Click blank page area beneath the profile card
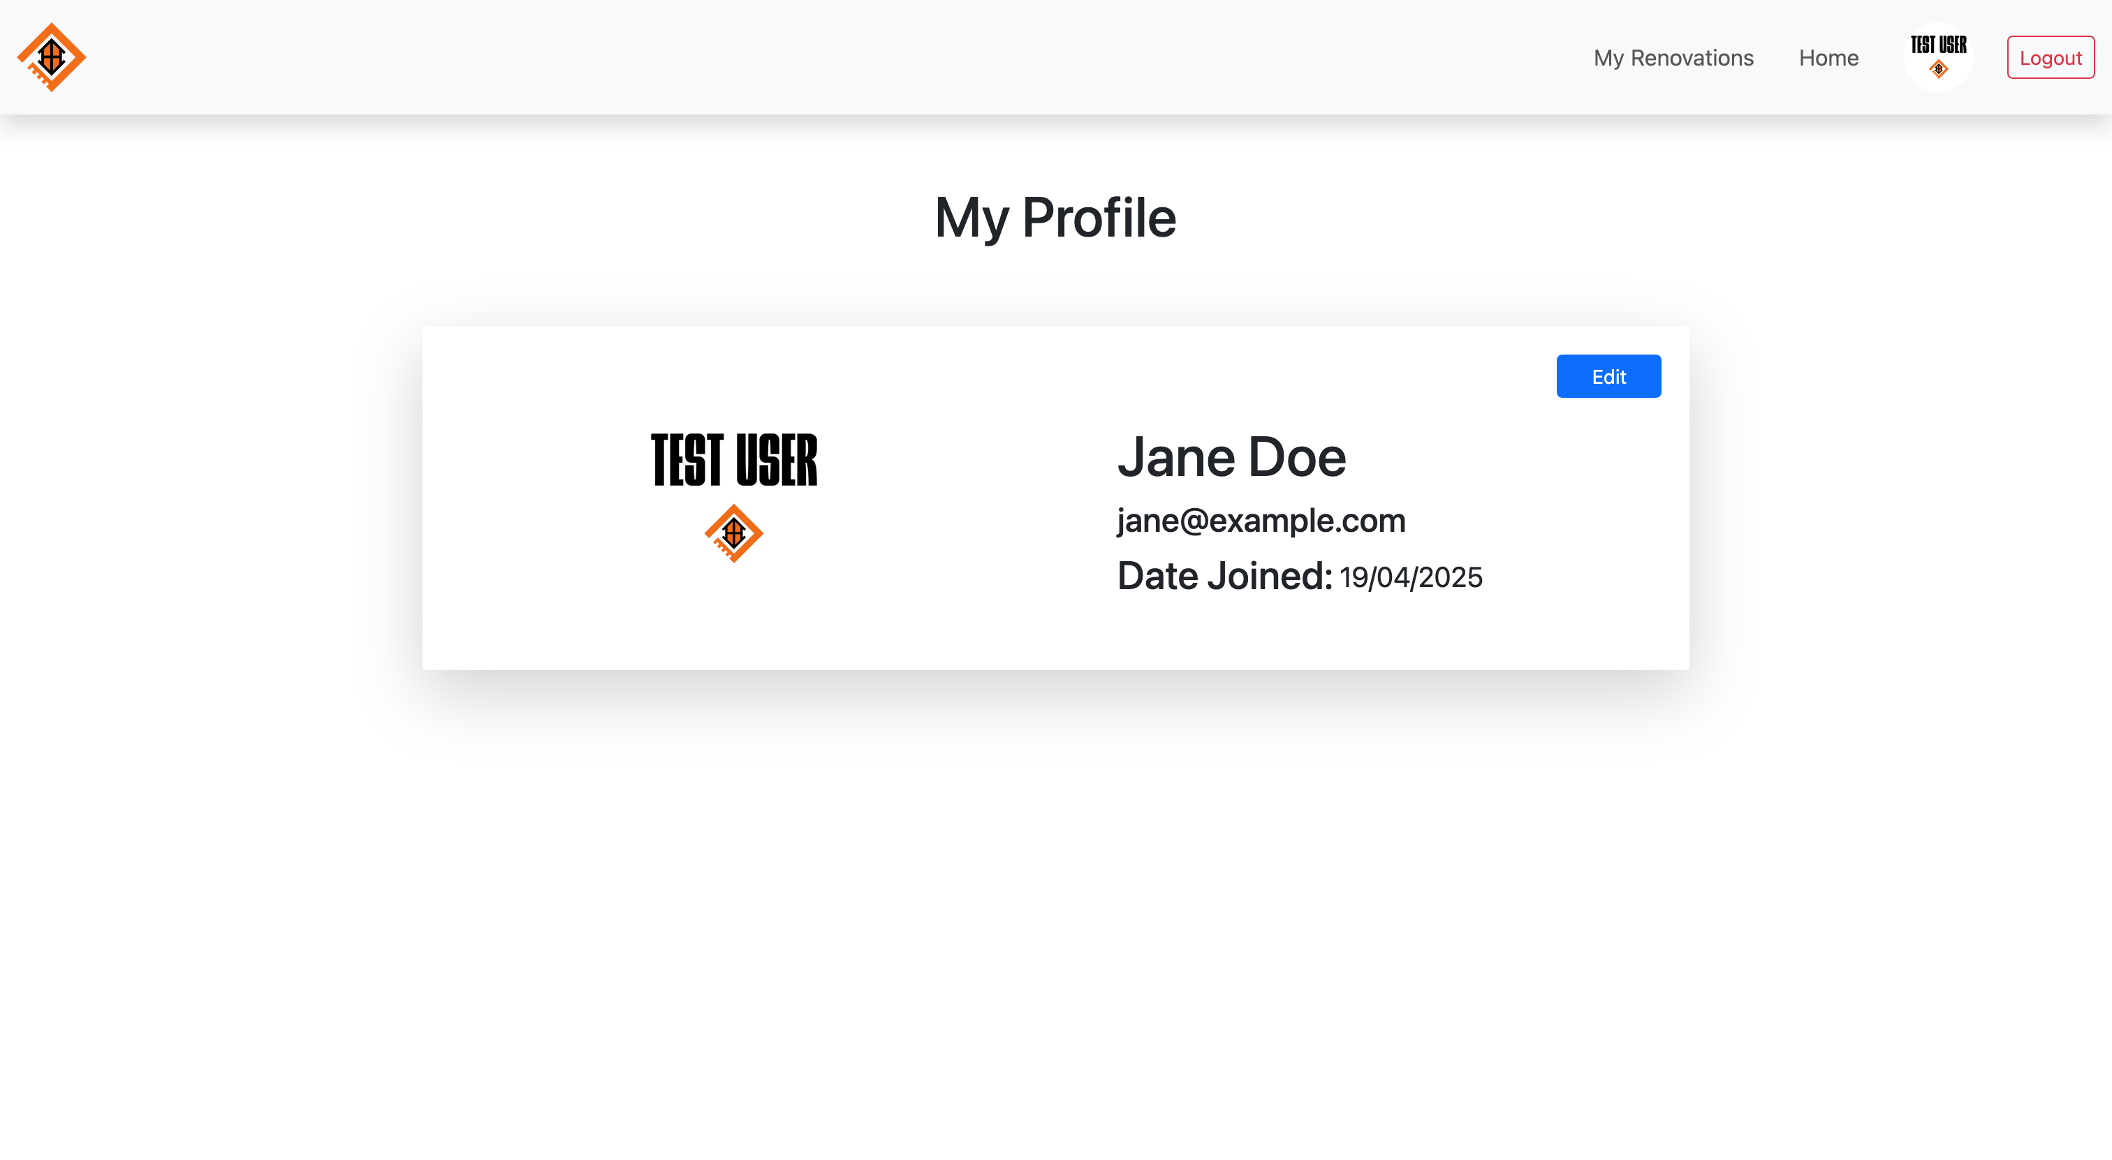2112x1160 pixels. (1055, 918)
